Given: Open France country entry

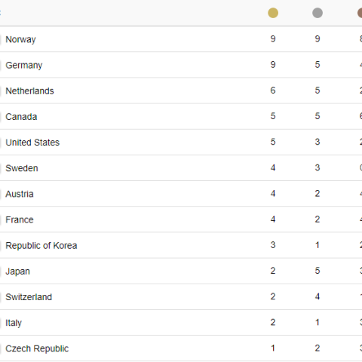Looking at the screenshot, I should pyautogui.click(x=20, y=219).
